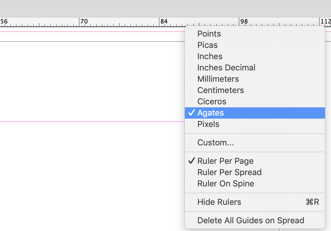Select Picas as the ruler unit
The width and height of the screenshot is (331, 231).
tap(207, 45)
